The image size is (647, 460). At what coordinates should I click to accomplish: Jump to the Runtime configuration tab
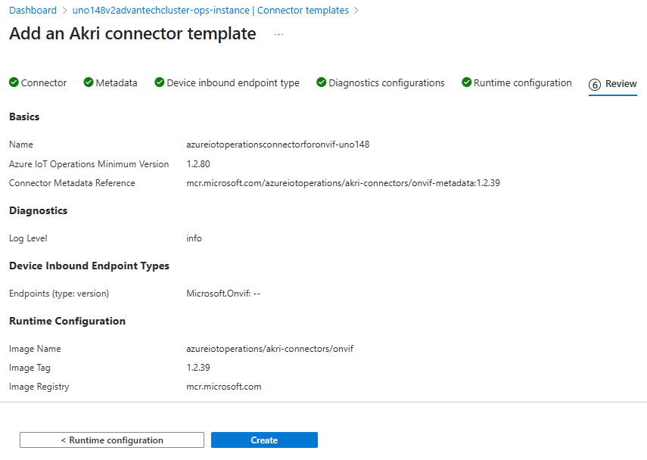coord(523,83)
